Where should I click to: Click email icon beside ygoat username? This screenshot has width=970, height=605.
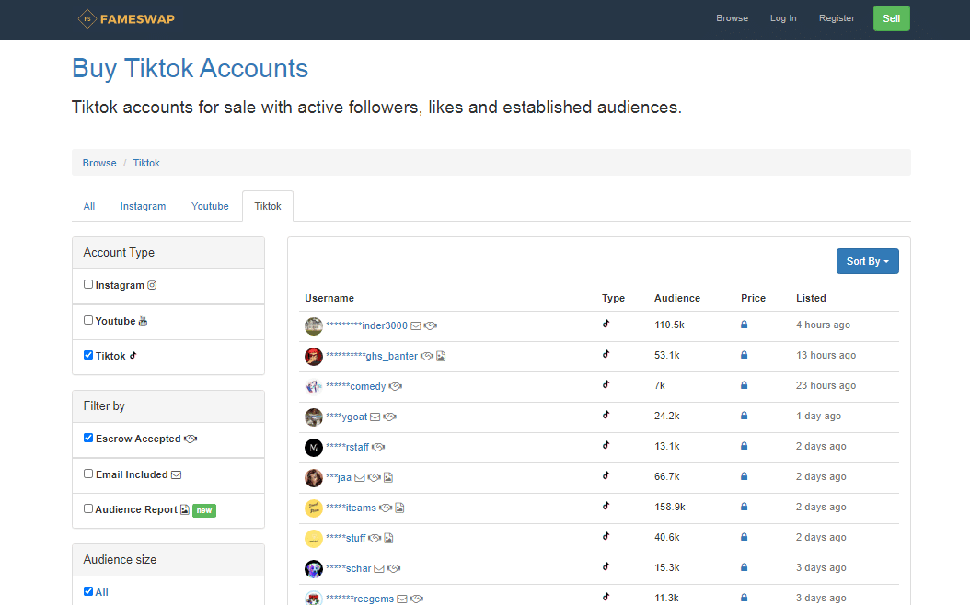coord(375,417)
